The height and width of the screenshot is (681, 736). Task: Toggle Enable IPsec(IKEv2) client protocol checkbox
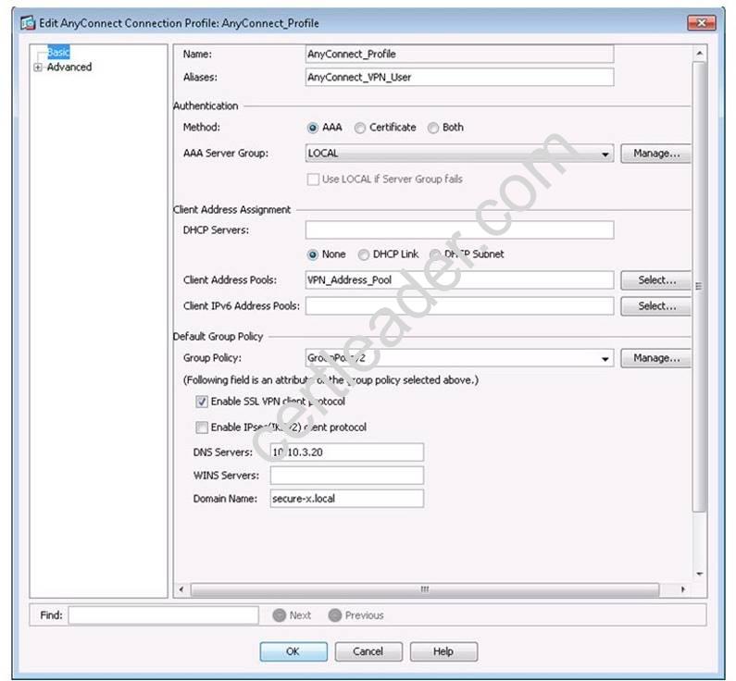pos(202,427)
